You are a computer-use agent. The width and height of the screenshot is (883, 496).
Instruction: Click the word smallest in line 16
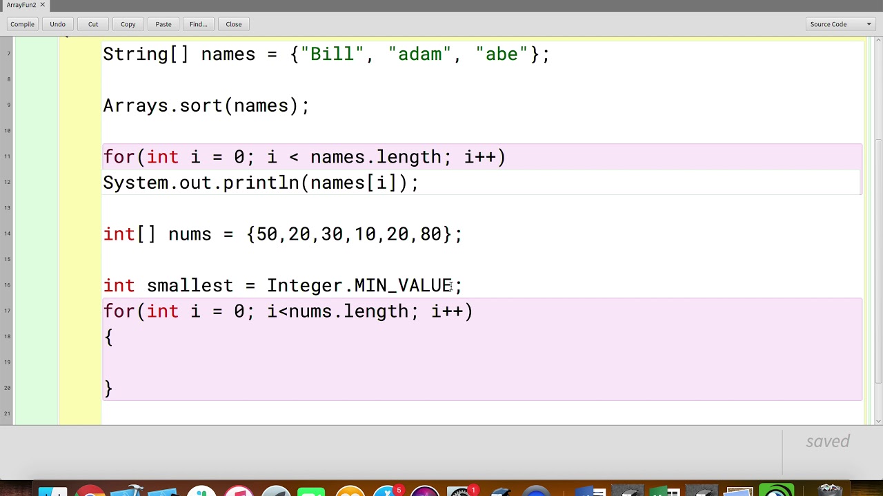pyautogui.click(x=190, y=286)
